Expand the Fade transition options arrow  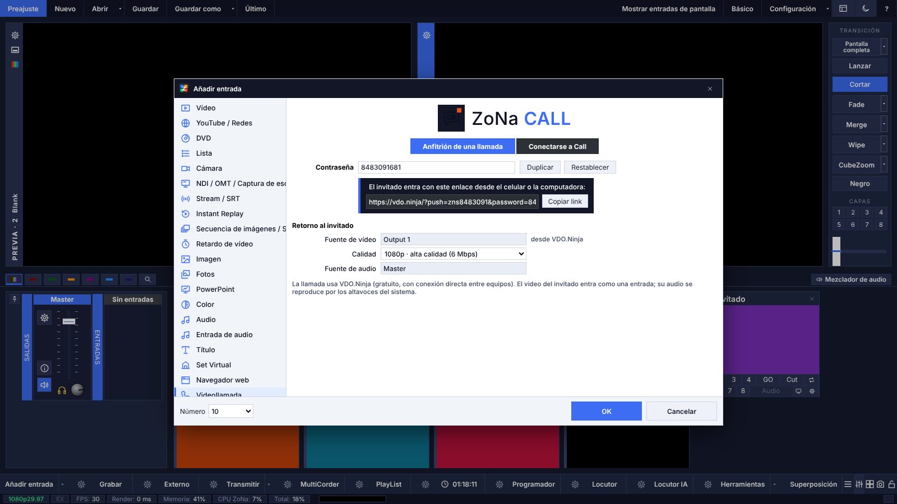(884, 104)
